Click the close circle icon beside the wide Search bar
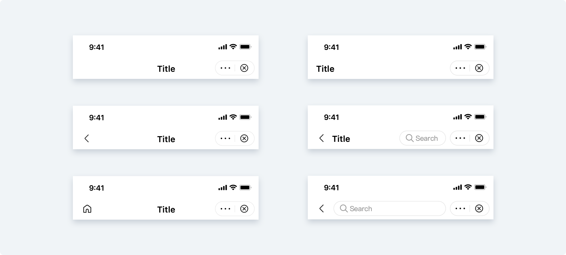 [479, 209]
